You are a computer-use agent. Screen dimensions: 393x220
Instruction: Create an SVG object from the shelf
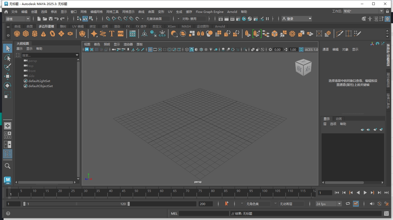(120, 33)
